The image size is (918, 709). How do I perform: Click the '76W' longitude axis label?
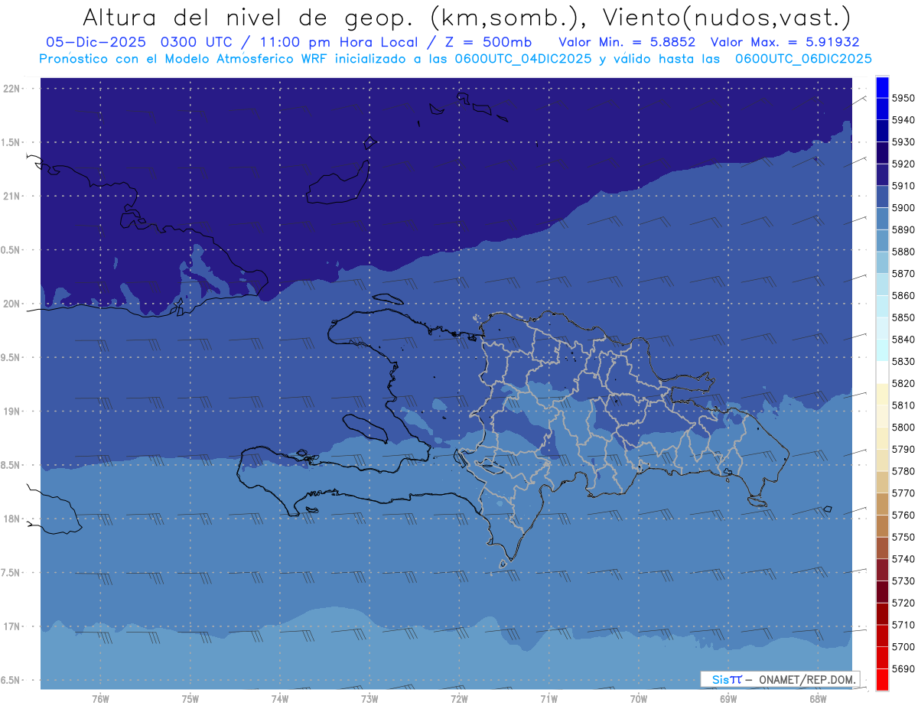(x=100, y=699)
